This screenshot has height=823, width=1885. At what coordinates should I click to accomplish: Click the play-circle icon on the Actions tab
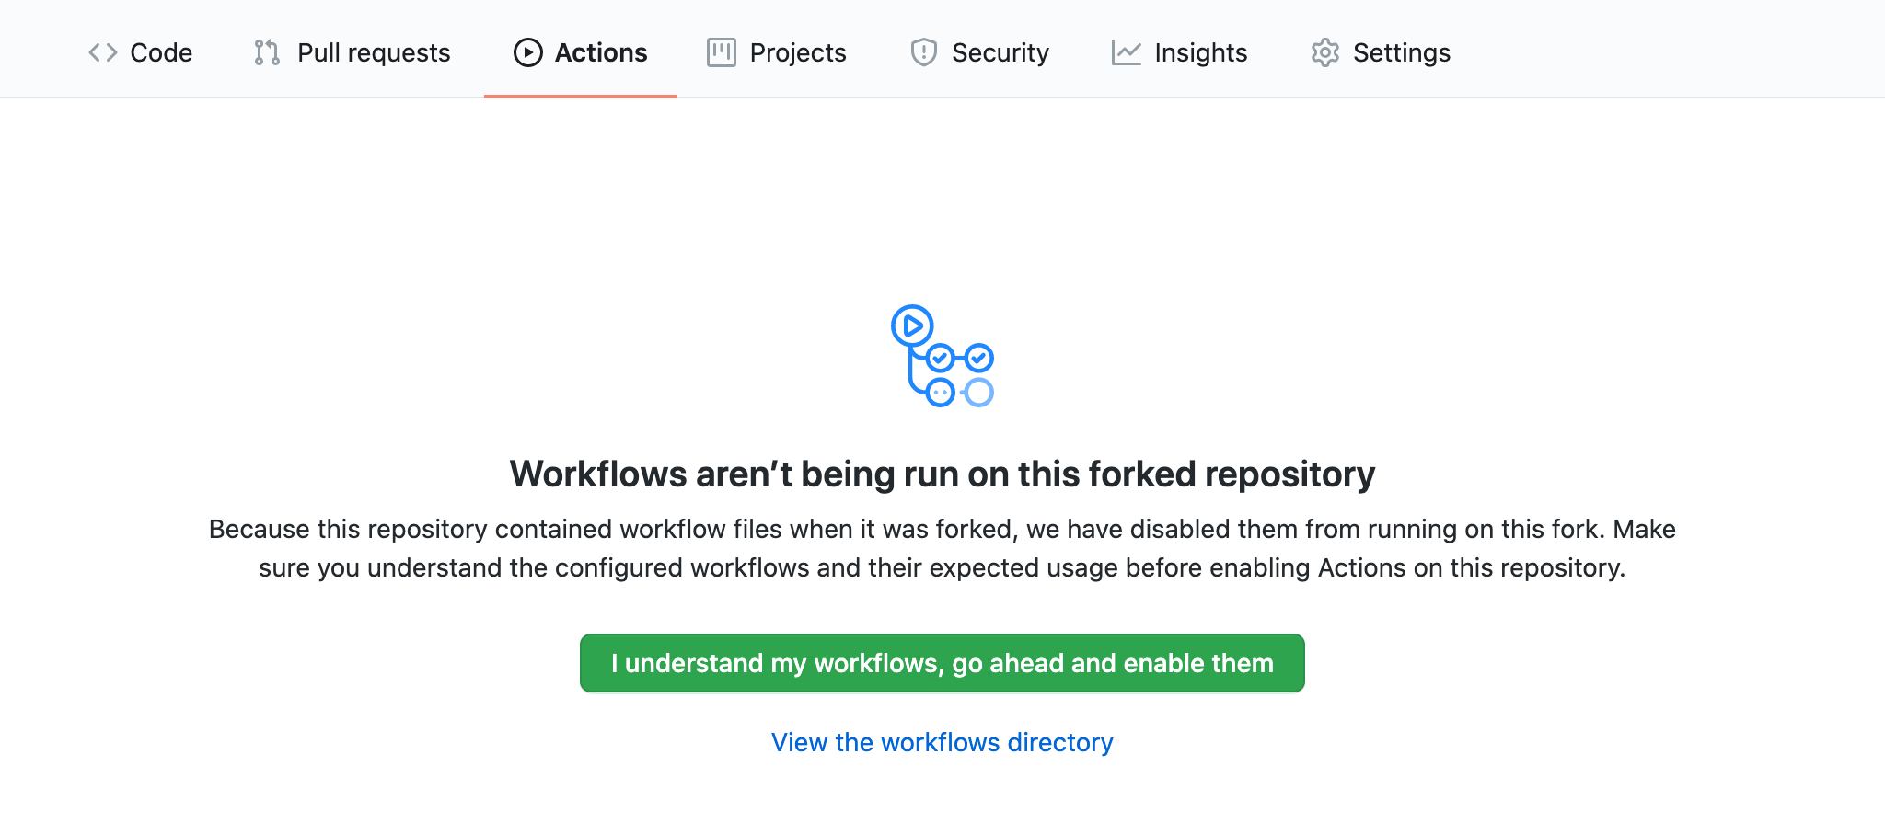click(527, 52)
